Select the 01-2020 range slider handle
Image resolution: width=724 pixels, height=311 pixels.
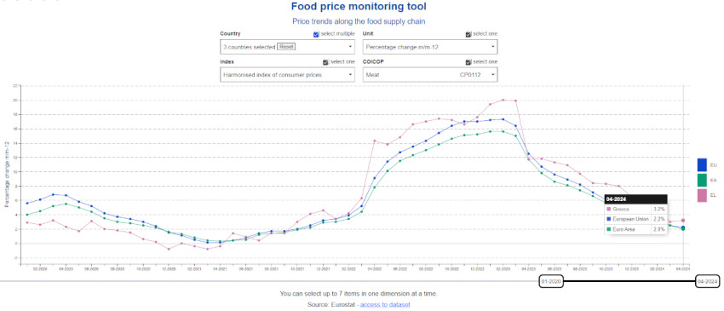pyautogui.click(x=551, y=281)
